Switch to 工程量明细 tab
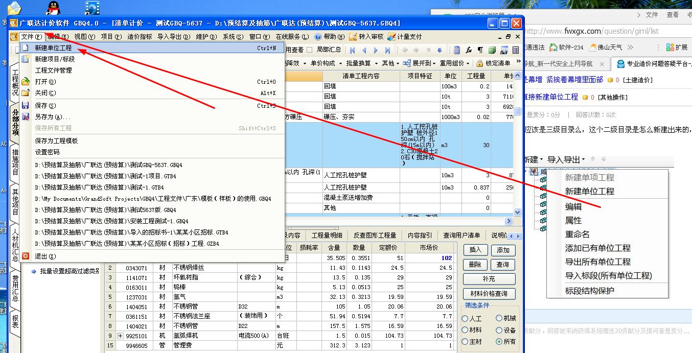This screenshot has height=353, width=692. 327,236
